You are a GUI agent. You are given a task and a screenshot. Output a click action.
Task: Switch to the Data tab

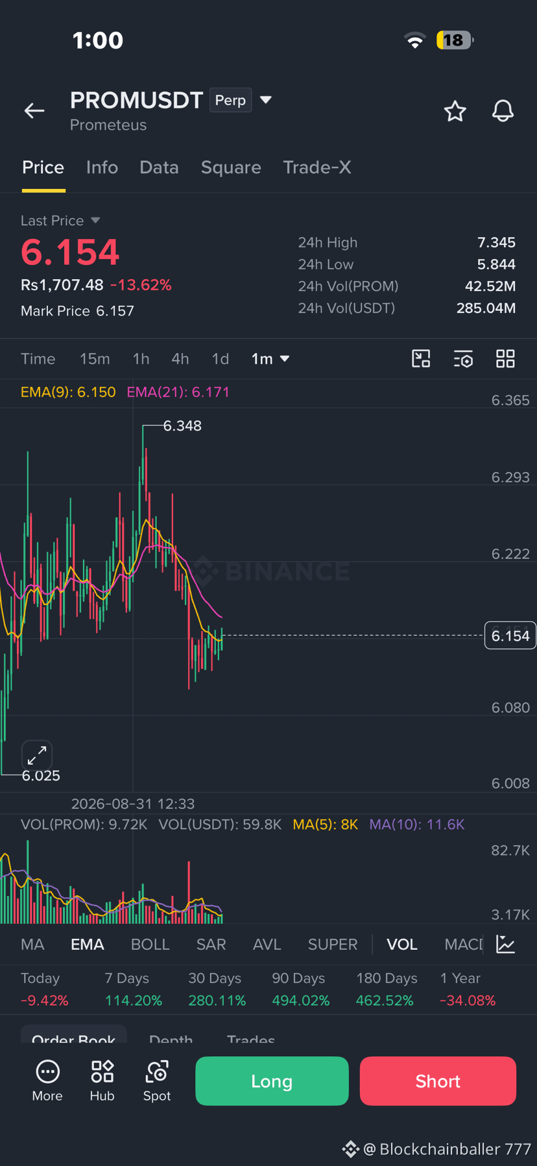(159, 167)
